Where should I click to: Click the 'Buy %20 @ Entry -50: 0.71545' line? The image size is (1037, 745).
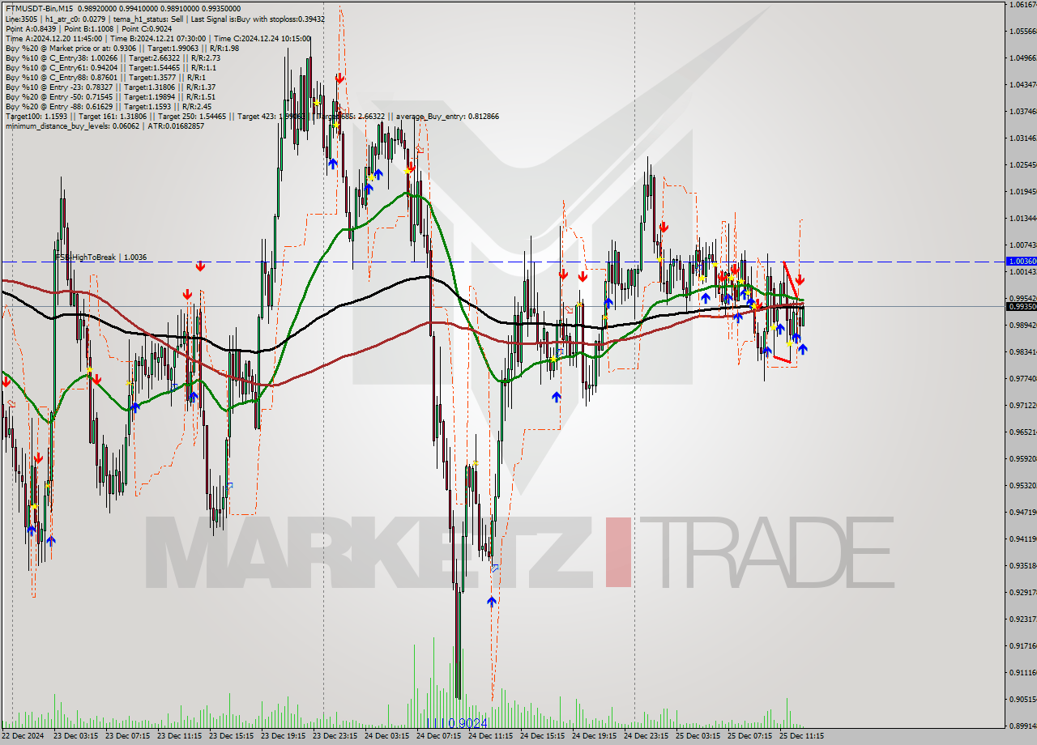[x=59, y=96]
